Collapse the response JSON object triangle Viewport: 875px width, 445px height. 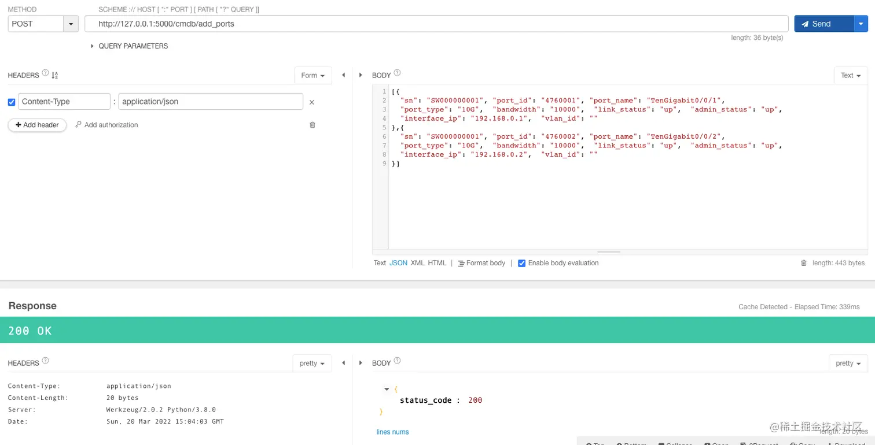(x=387, y=389)
